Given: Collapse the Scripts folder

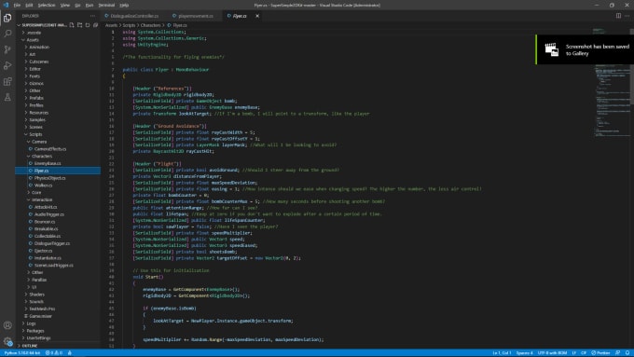Looking at the screenshot, I should pyautogui.click(x=35, y=134).
